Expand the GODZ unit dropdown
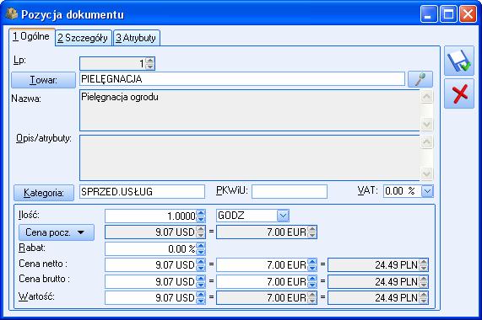 tap(283, 216)
